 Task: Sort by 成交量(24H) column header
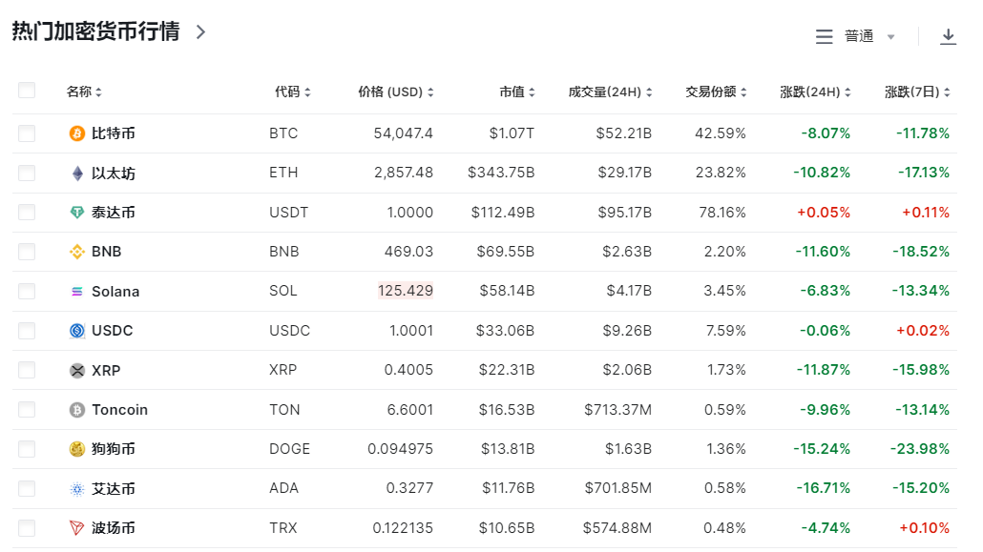point(610,92)
